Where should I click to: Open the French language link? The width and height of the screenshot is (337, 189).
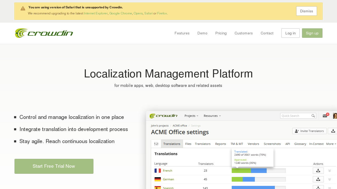pos(167,171)
